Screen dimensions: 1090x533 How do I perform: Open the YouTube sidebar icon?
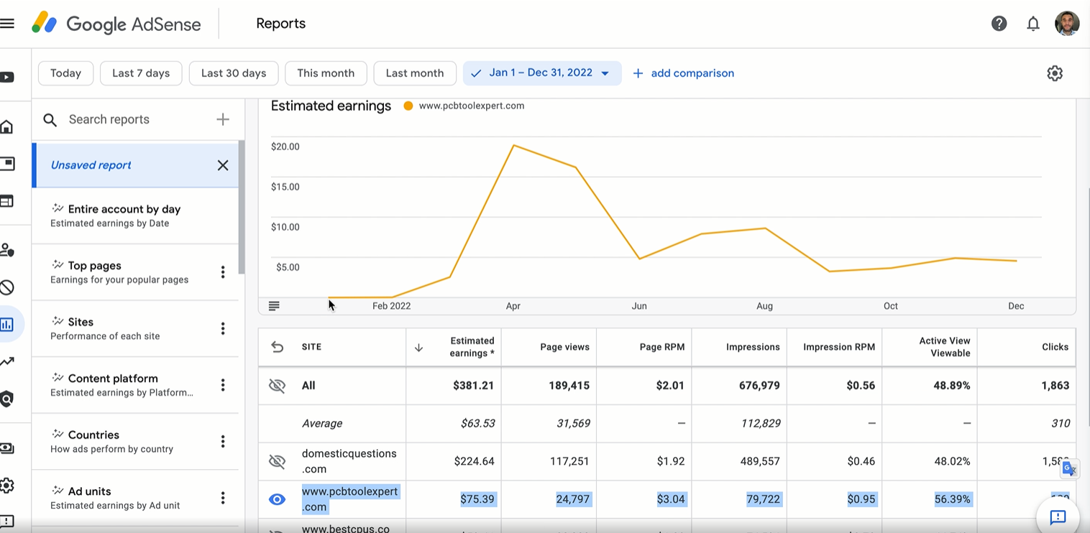7,77
